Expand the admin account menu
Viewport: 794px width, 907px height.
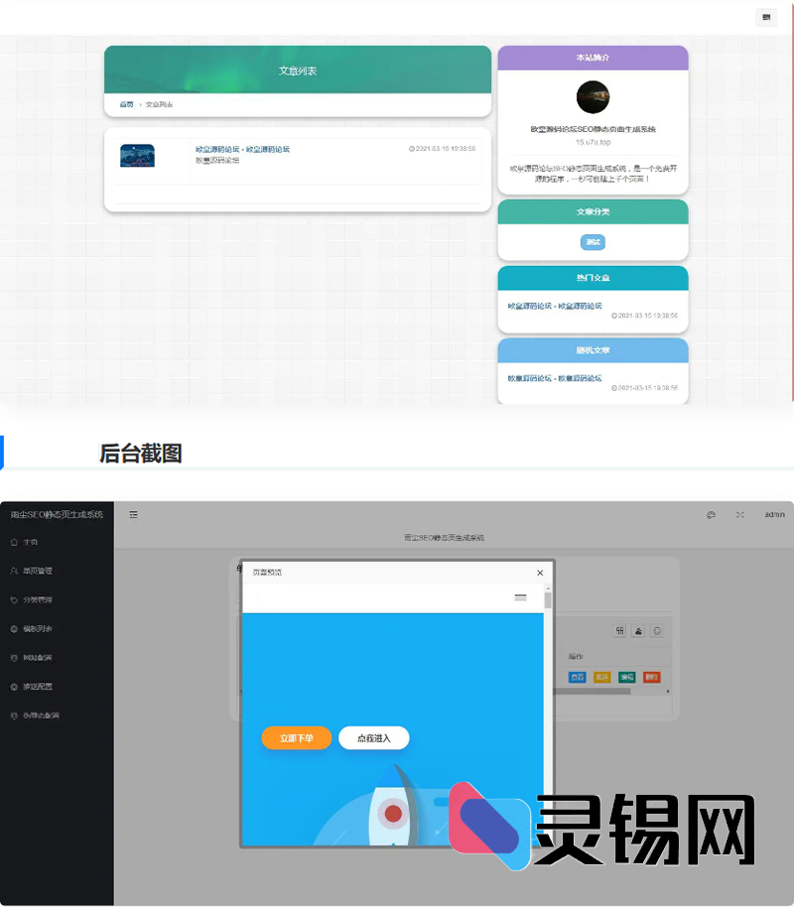[775, 515]
